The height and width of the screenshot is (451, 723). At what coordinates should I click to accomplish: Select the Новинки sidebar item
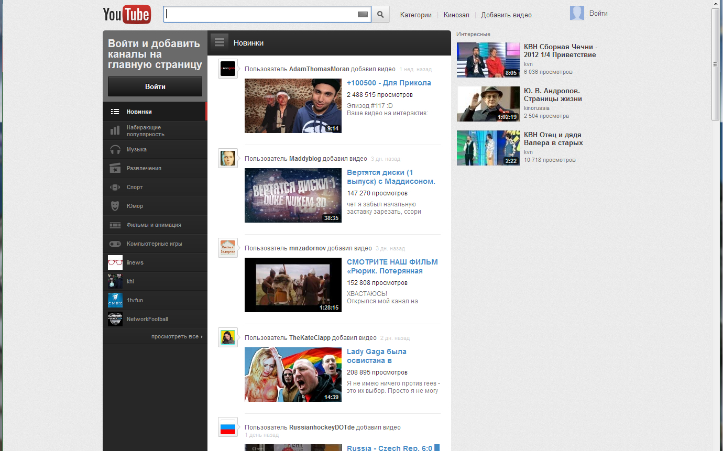(155, 112)
